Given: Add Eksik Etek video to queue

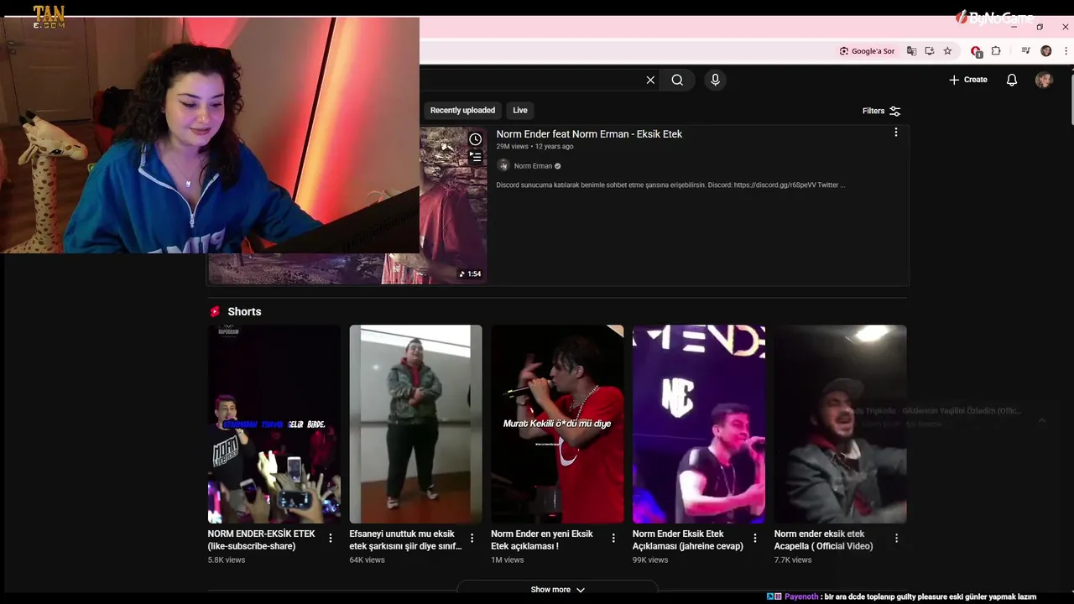Looking at the screenshot, I should pos(475,157).
